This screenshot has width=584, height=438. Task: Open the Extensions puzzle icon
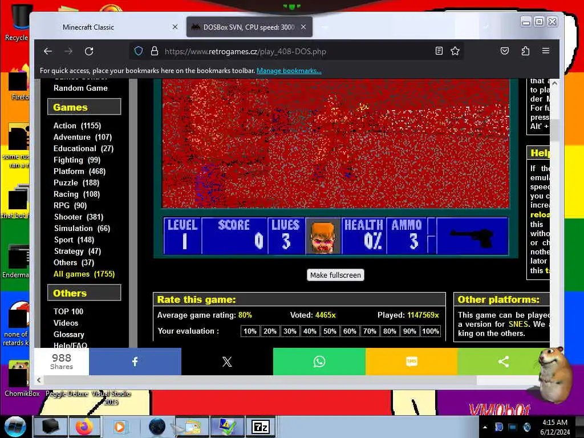pos(525,51)
